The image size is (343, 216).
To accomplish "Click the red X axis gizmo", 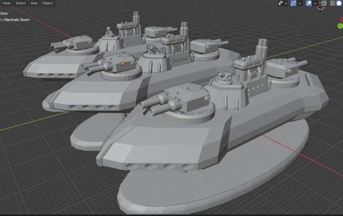I will (341, 19).
